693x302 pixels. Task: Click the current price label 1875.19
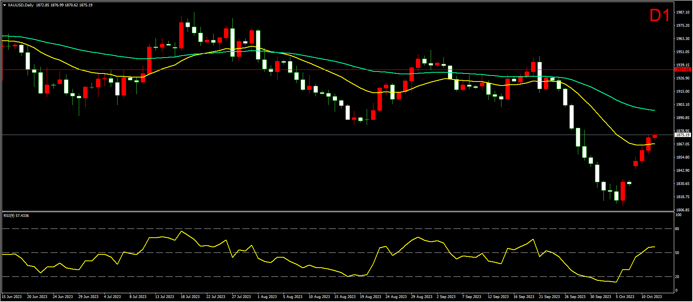point(682,135)
